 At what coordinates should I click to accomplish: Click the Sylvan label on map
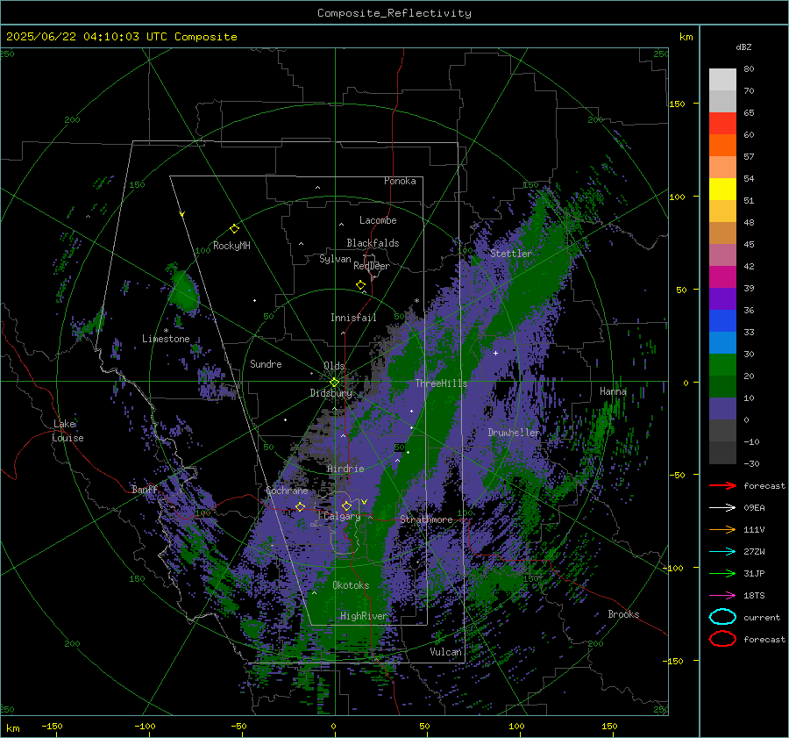pyautogui.click(x=335, y=259)
